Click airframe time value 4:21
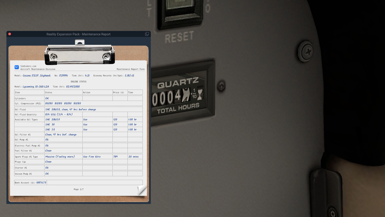 point(87,76)
